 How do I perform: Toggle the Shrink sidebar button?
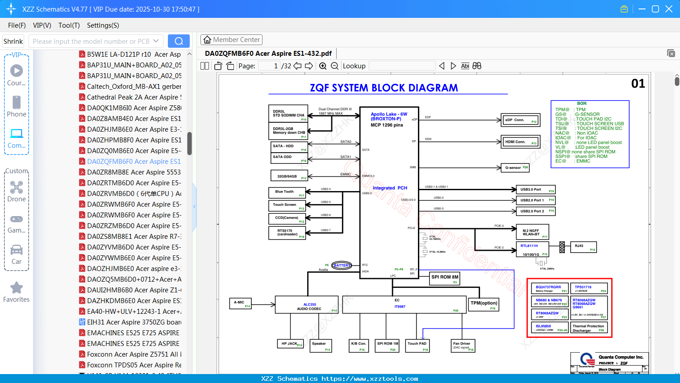13,41
